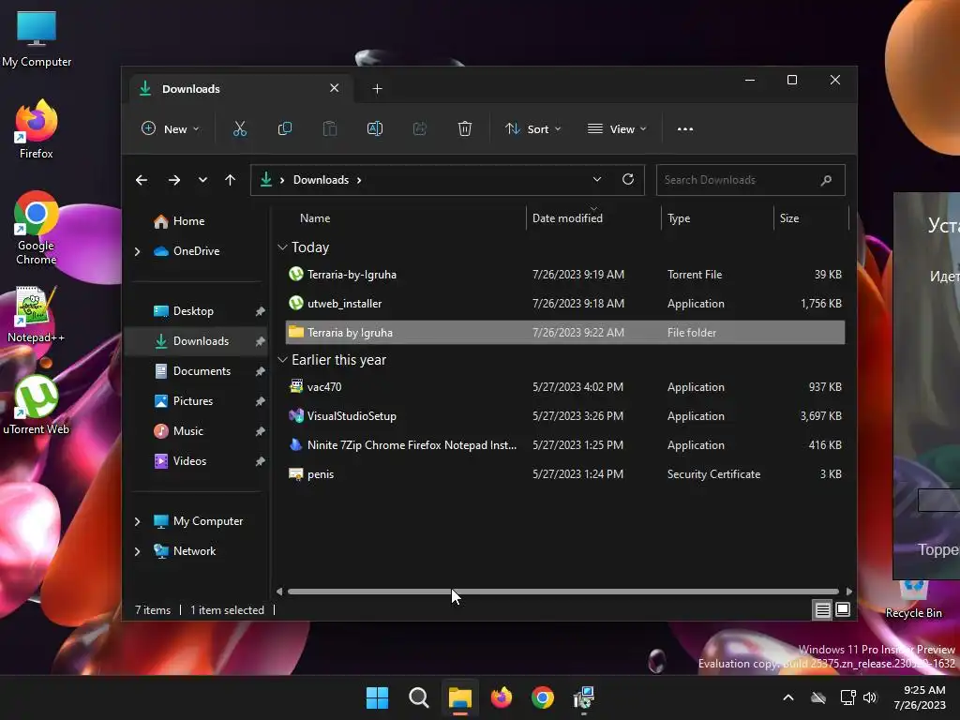The height and width of the screenshot is (720, 960).
Task: Select uTorrent Web desktop icon
Action: coord(37,405)
